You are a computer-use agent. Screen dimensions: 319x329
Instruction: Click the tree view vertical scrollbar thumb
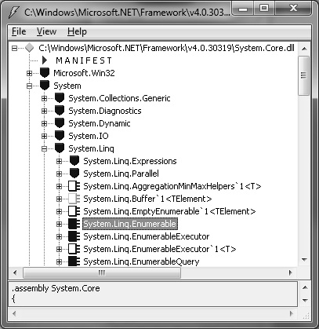[303, 75]
